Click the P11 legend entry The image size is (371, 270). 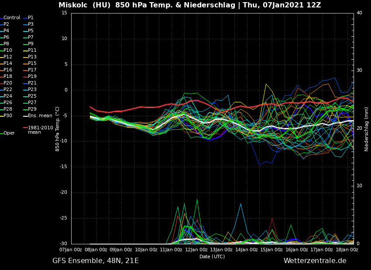pyautogui.click(x=32, y=51)
